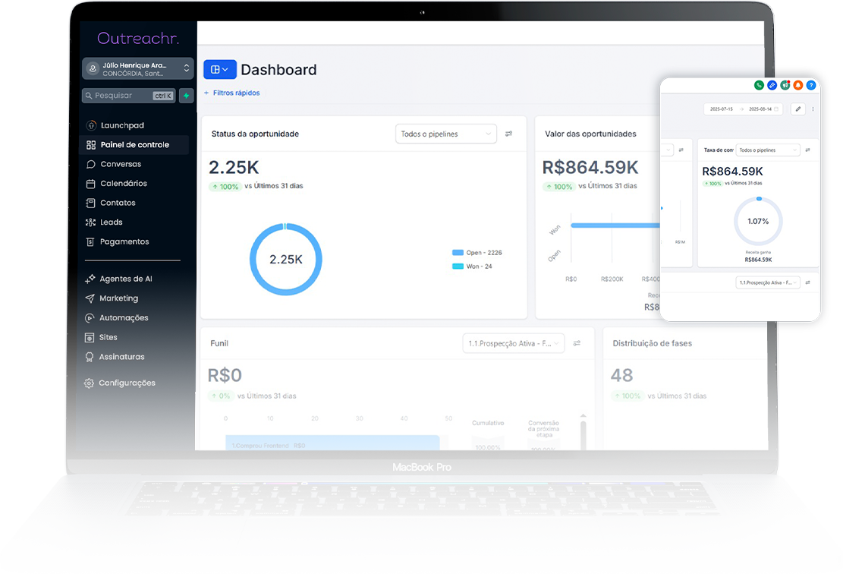Image resolution: width=843 pixels, height=574 pixels.
Task: Open the blue dashboard layout selector button
Action: (219, 69)
